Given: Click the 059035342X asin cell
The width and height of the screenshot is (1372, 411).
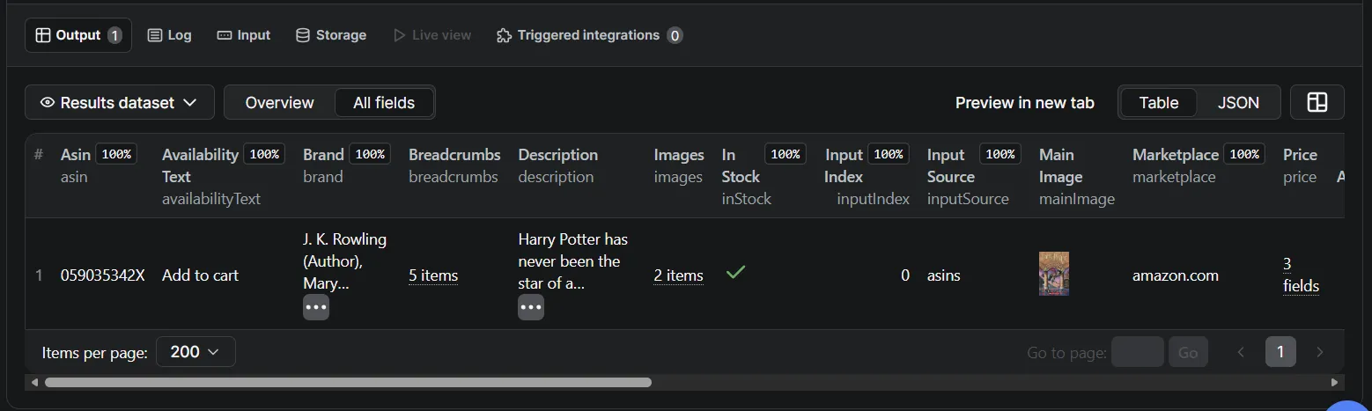Looking at the screenshot, I should click(x=103, y=275).
